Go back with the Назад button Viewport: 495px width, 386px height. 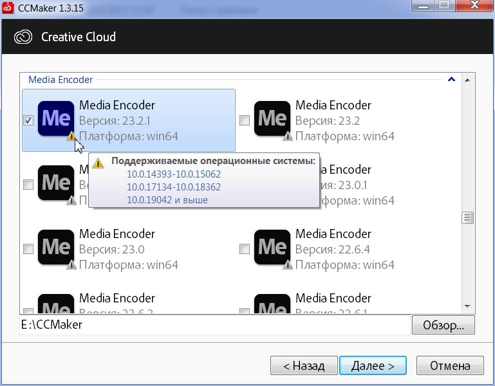click(304, 365)
